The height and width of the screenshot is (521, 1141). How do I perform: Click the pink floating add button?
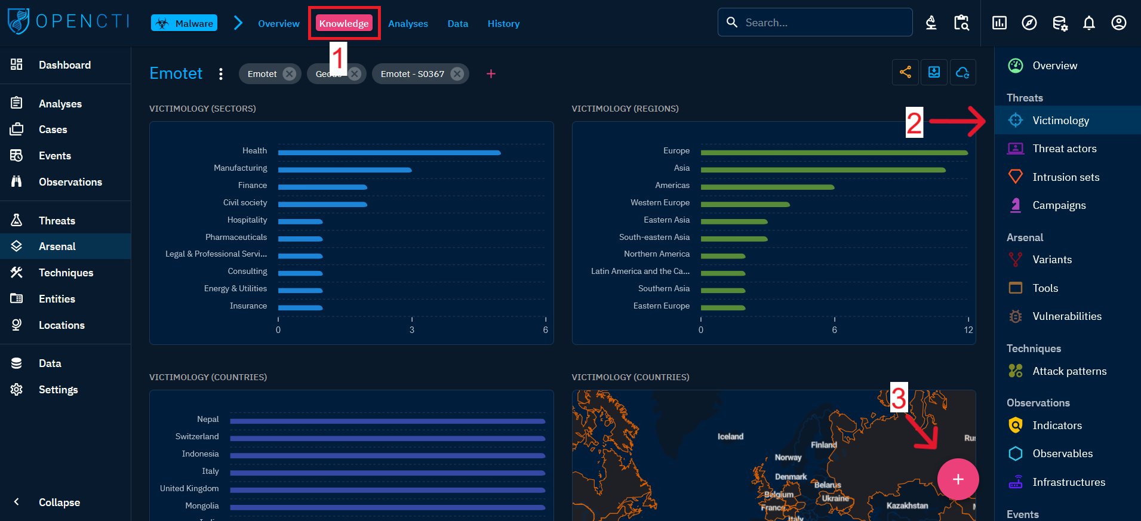pos(958,479)
